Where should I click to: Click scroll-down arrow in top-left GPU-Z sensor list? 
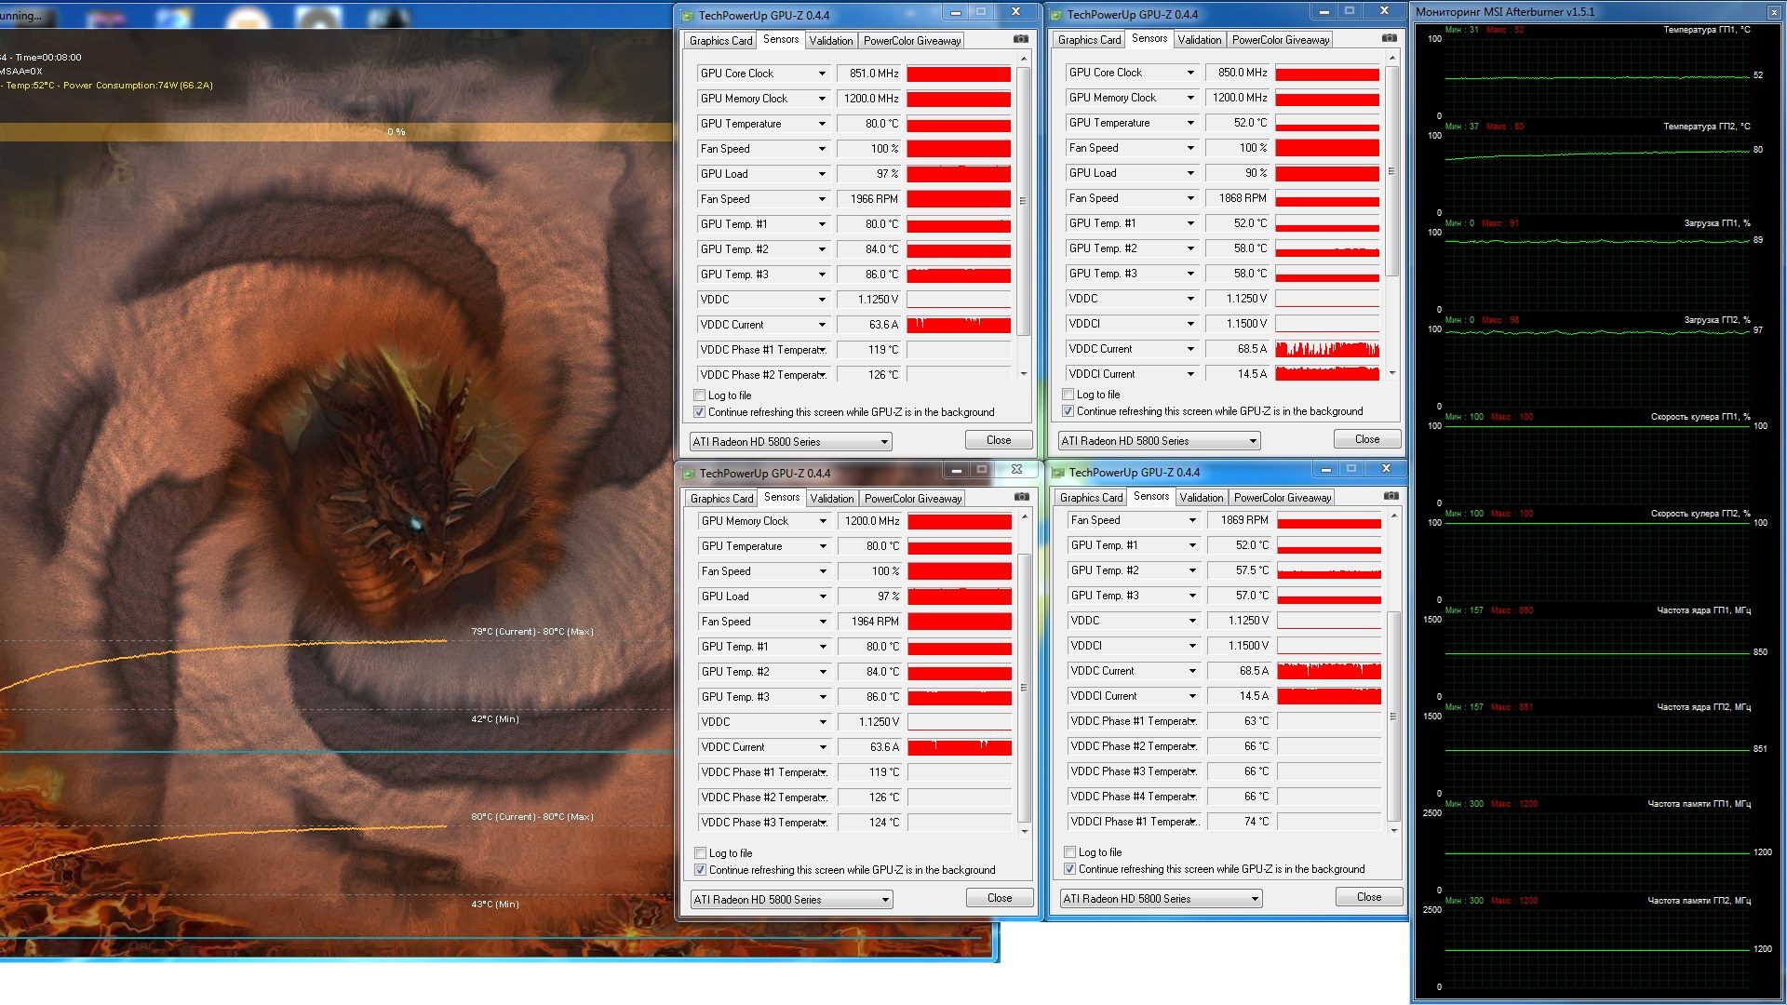tap(1024, 374)
